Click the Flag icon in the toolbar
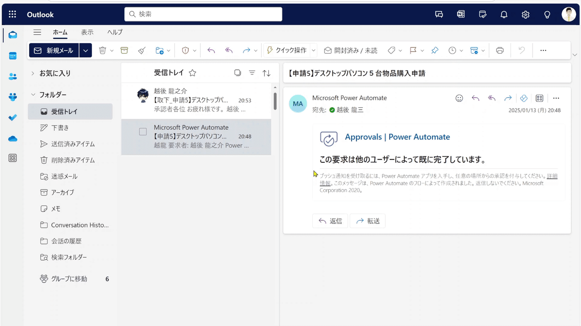The height and width of the screenshot is (326, 581). (413, 50)
